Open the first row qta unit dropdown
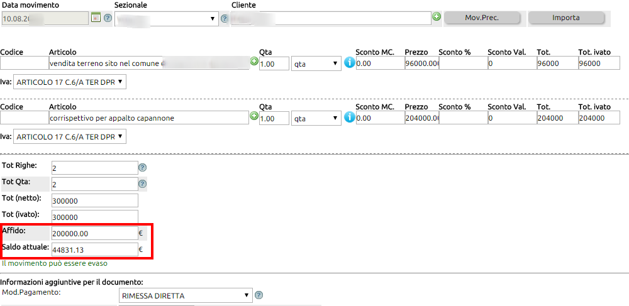 [316, 63]
